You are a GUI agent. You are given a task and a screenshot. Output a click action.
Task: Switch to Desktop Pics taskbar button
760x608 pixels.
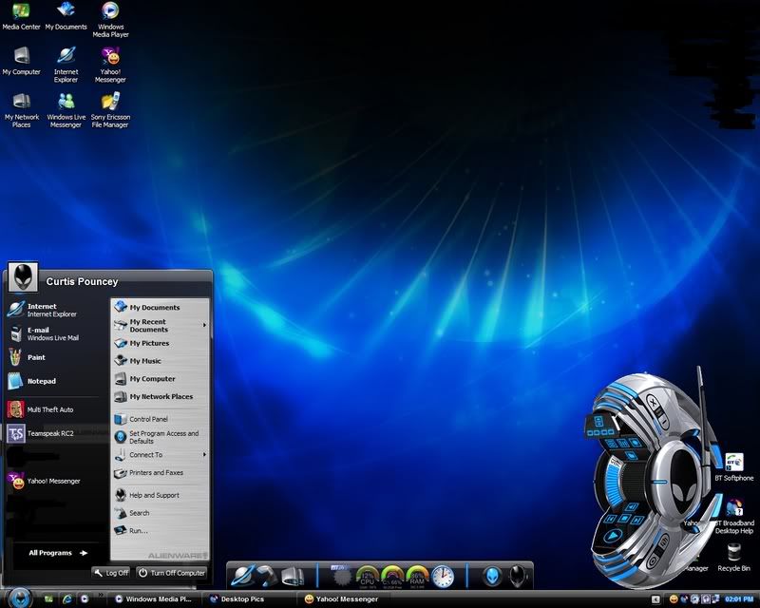(248, 599)
